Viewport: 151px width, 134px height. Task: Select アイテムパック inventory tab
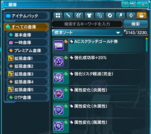tap(26, 16)
